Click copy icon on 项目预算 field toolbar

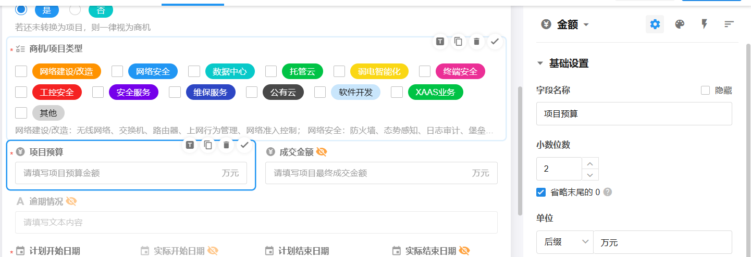[x=208, y=145]
